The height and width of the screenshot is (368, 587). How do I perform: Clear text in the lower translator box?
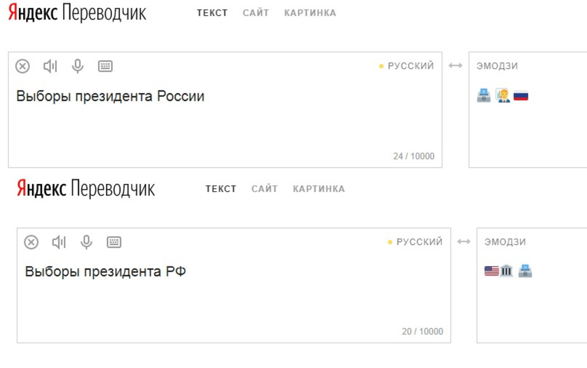click(31, 242)
